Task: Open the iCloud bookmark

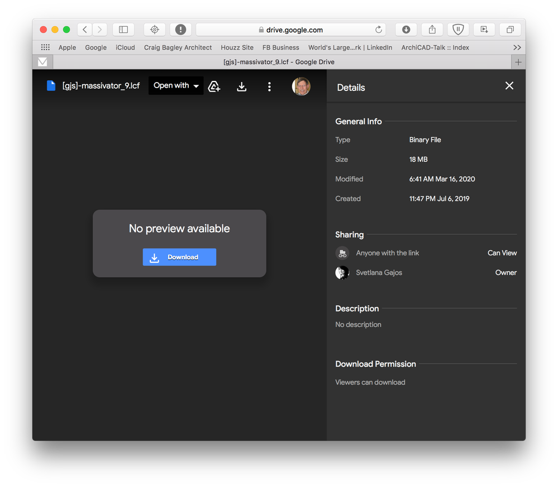Action: coord(125,47)
